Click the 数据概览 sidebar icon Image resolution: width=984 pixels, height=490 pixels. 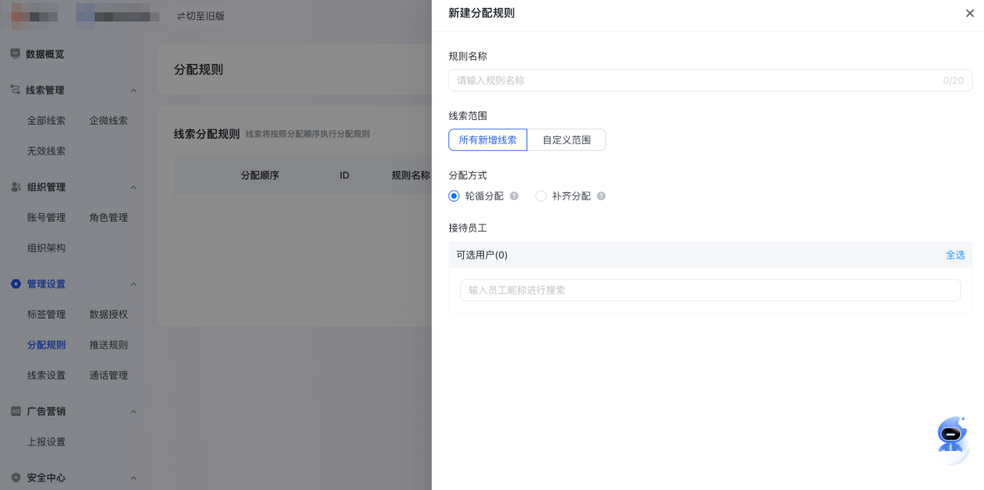coord(16,53)
